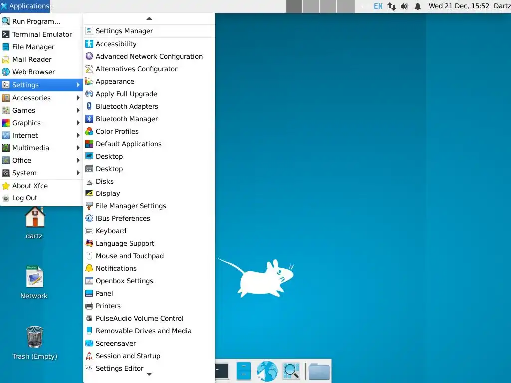Launch file manager from bottom dock

point(243,371)
